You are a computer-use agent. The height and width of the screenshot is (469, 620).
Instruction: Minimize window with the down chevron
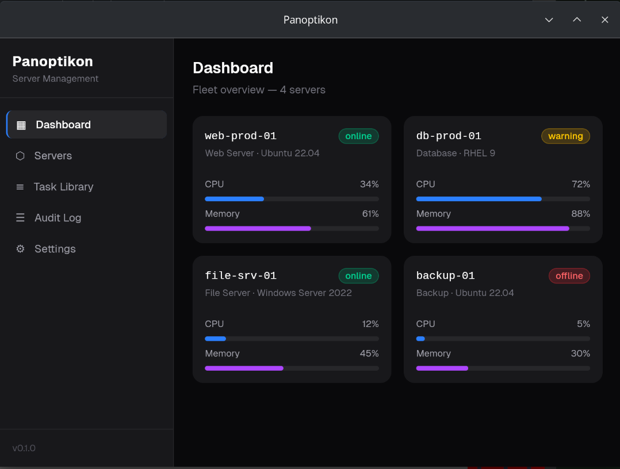549,20
